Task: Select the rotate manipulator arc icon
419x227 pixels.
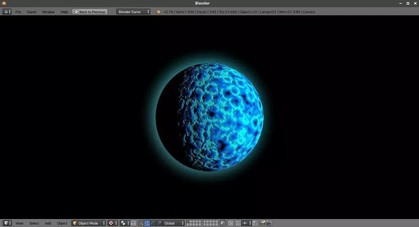Action: click(153, 223)
